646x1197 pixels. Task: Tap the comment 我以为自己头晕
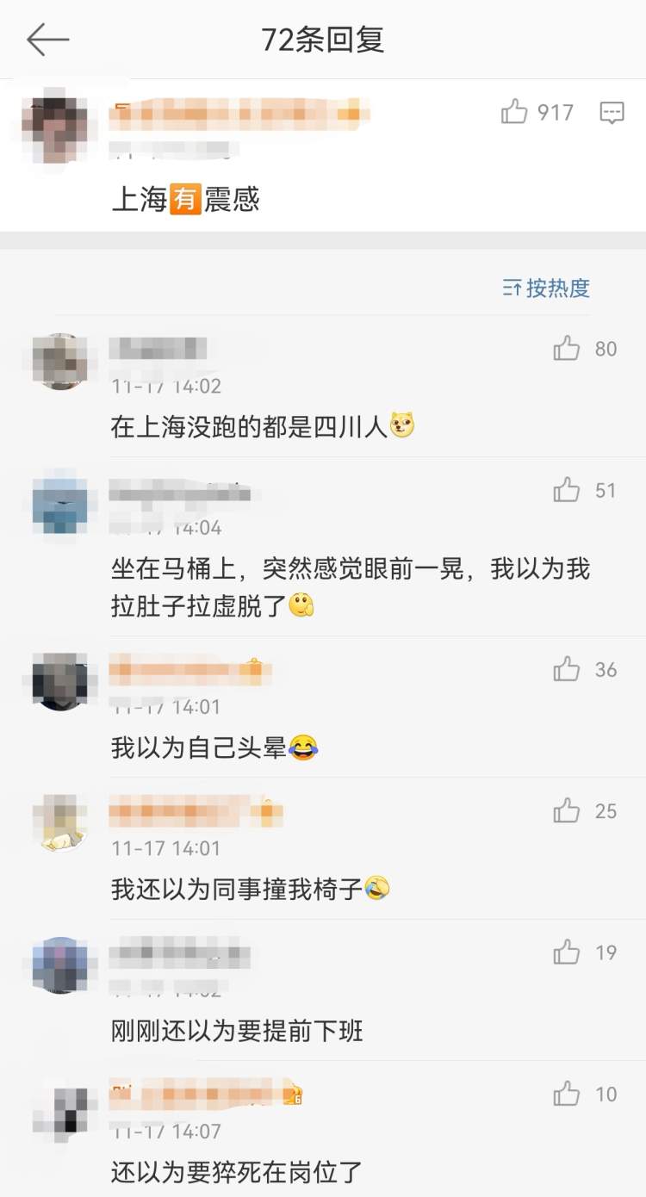[x=214, y=747]
